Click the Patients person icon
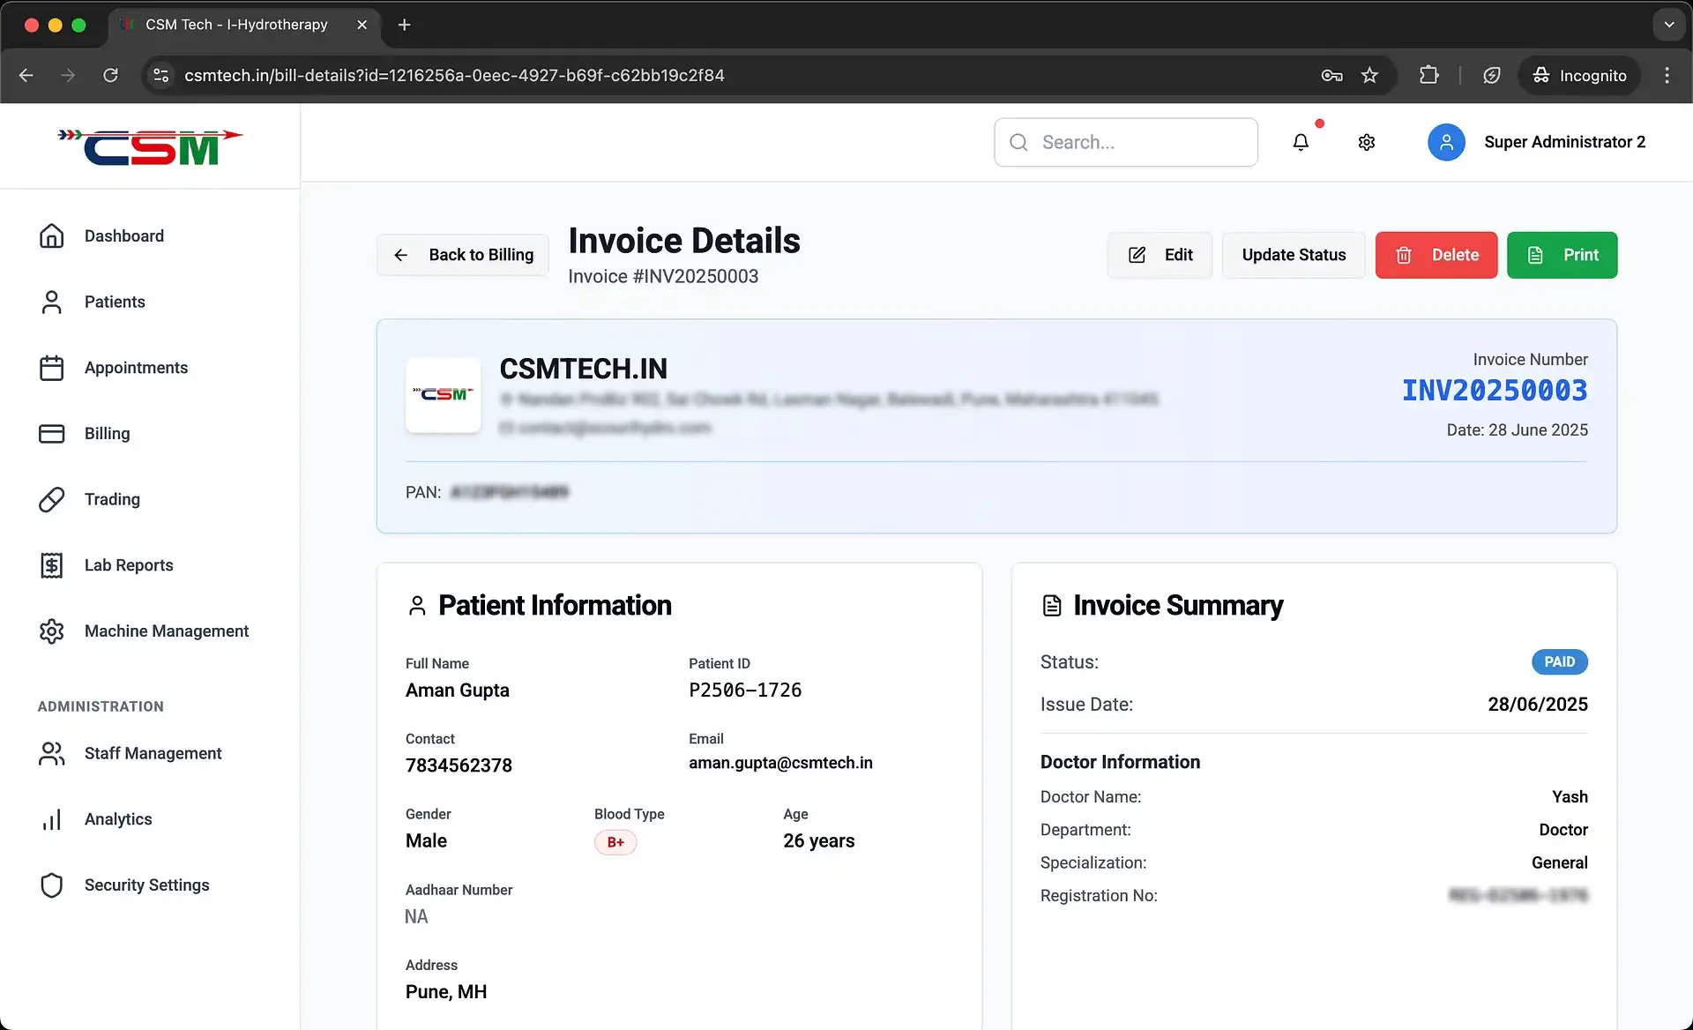The height and width of the screenshot is (1030, 1693). [52, 302]
